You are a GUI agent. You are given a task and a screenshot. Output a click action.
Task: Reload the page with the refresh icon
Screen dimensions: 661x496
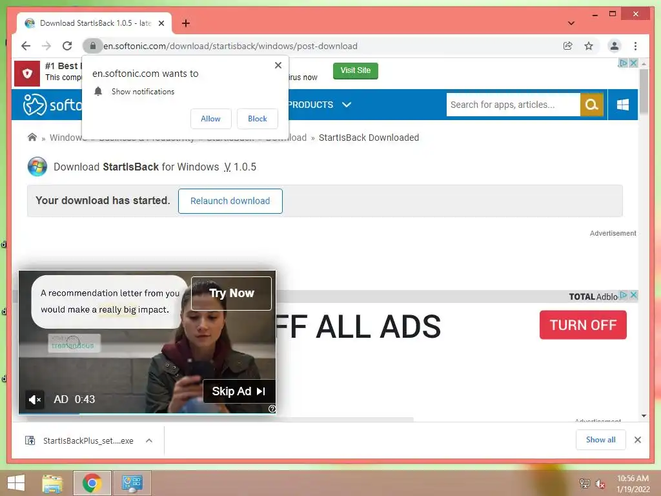point(67,46)
